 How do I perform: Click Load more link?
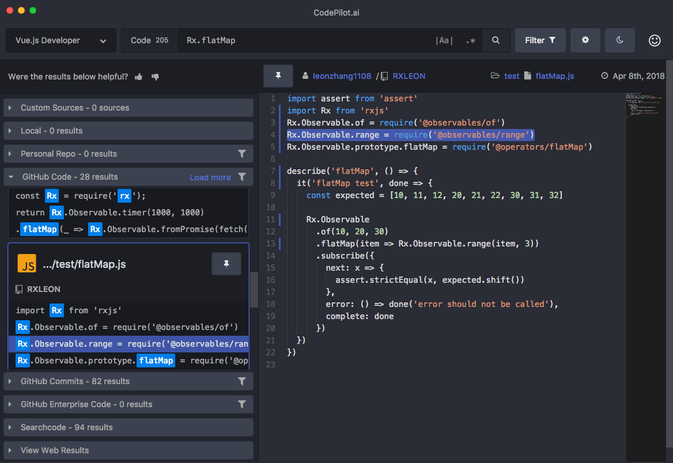210,177
